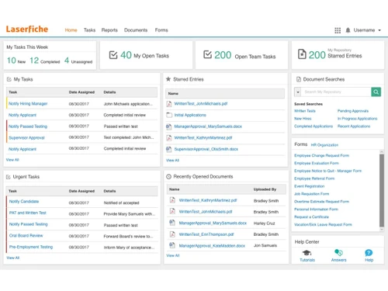Image resolution: width=388 pixels, height=291 pixels.
Task: Open the HR Organization forms selector
Action: pyautogui.click(x=324, y=145)
